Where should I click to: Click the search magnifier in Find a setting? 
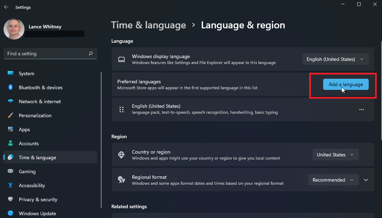pyautogui.click(x=91, y=54)
